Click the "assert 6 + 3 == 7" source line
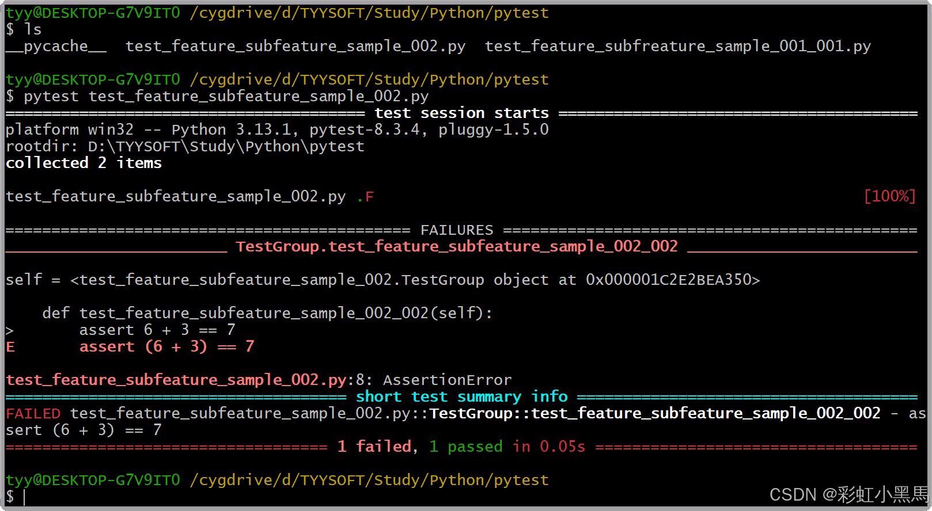Viewport: 932px width, 511px height. [x=157, y=330]
